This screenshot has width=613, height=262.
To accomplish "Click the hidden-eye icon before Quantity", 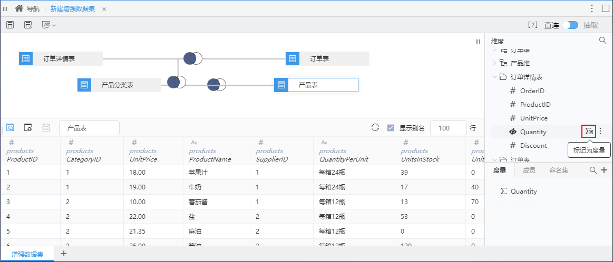I will tap(513, 132).
